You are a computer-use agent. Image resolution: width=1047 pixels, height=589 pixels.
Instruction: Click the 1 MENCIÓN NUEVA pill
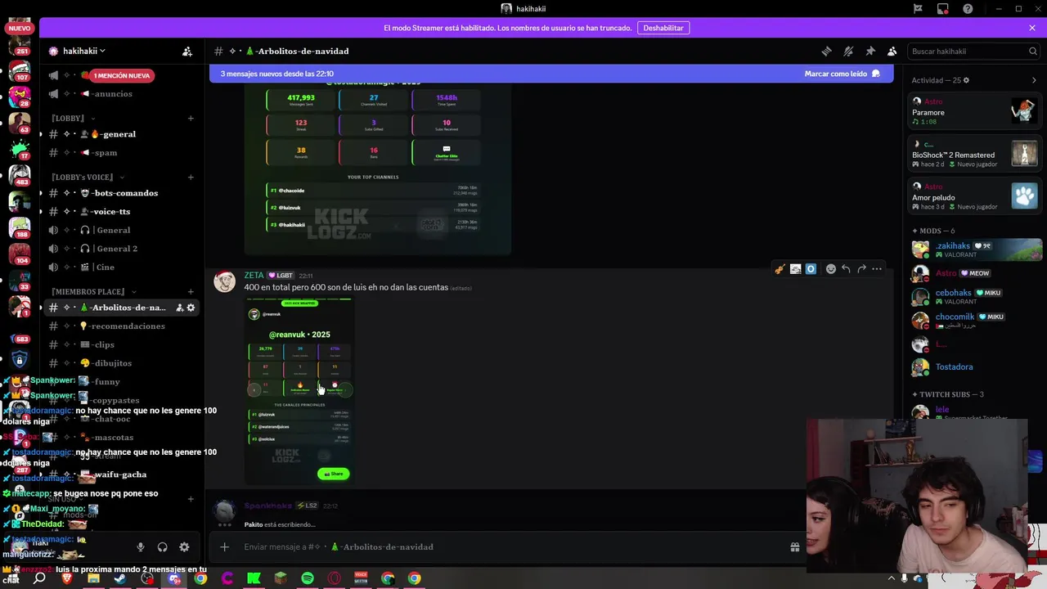click(x=121, y=75)
